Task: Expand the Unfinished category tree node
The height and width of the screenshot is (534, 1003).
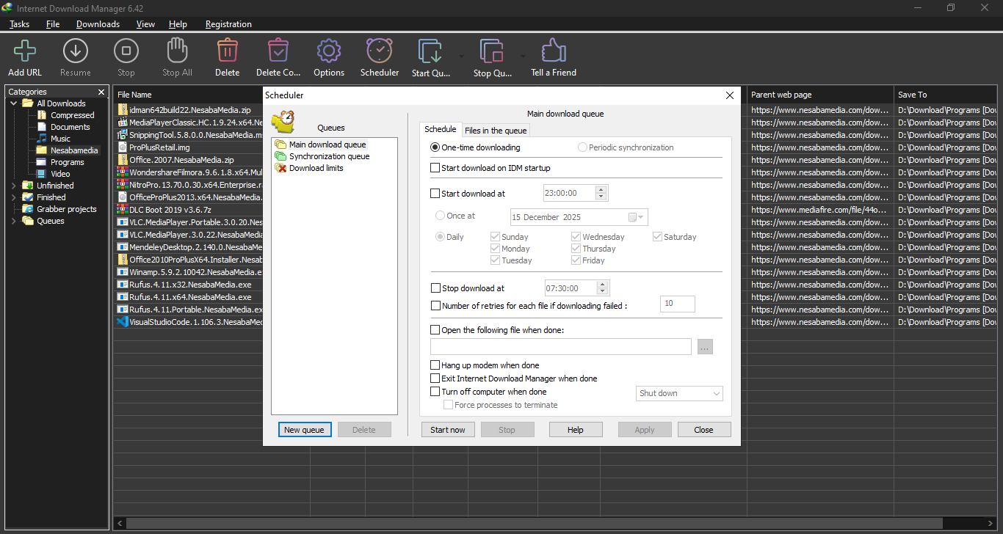Action: [x=13, y=186]
